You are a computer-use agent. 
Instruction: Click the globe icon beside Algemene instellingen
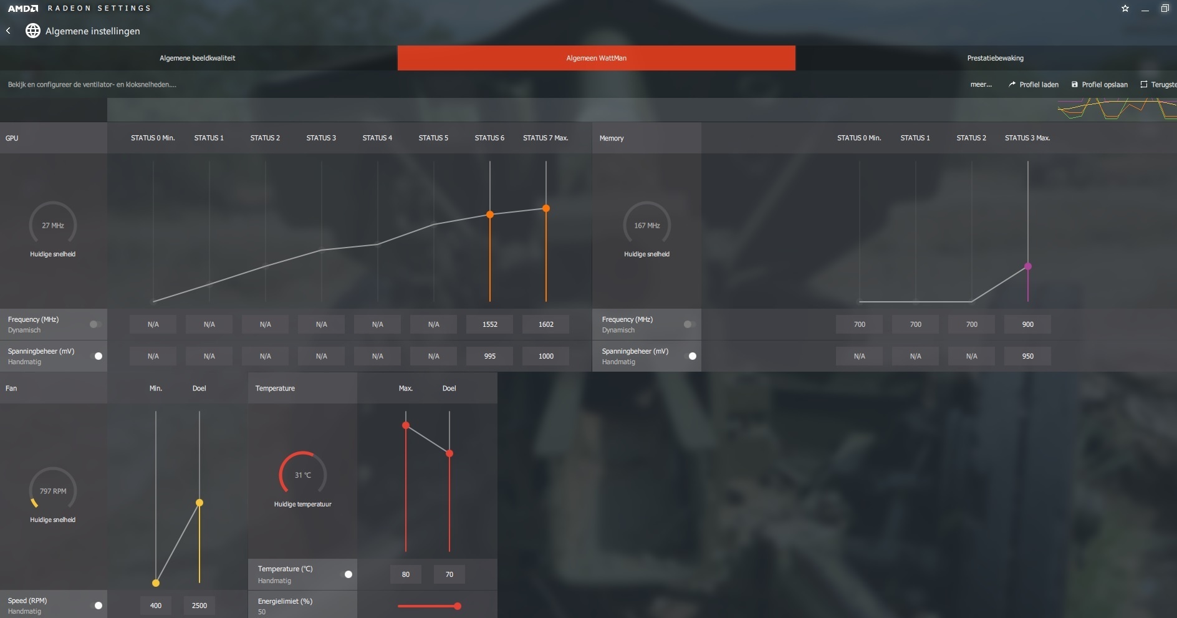click(33, 31)
